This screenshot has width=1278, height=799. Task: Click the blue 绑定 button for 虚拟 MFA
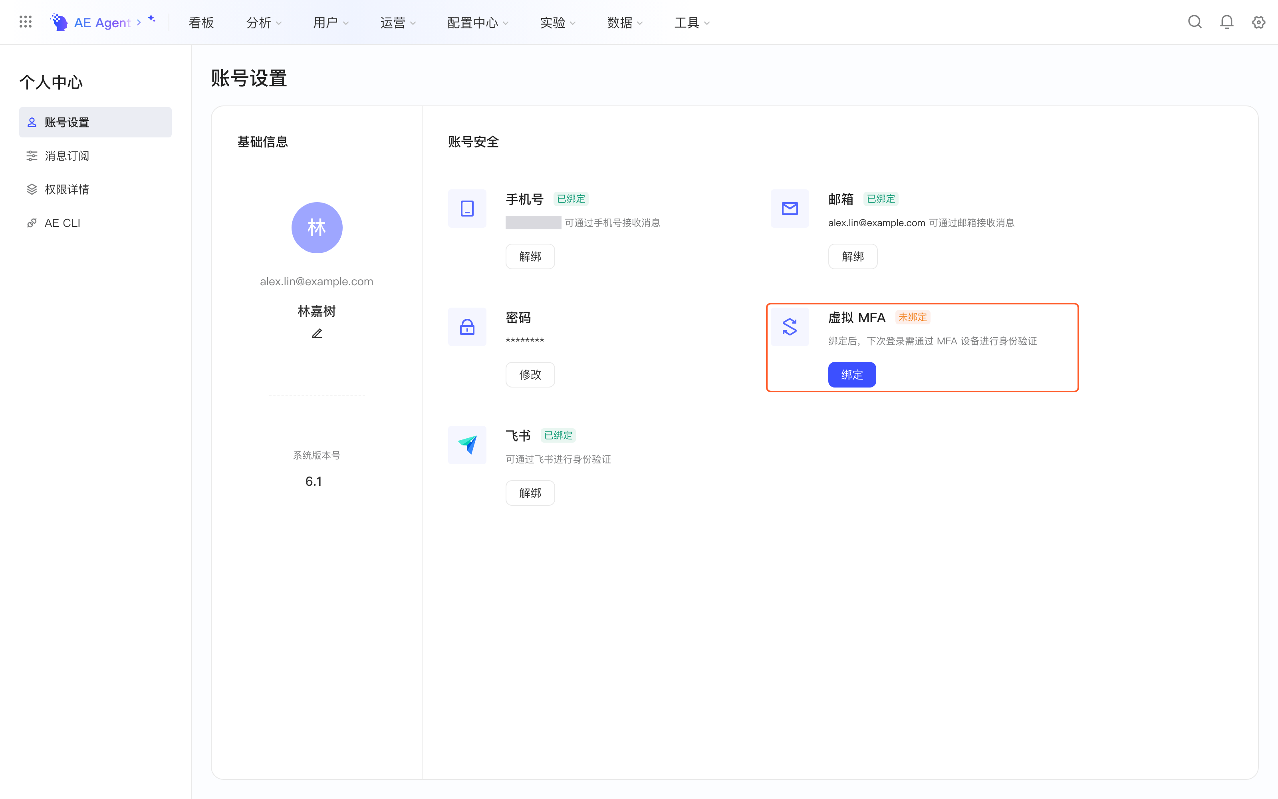coord(852,375)
